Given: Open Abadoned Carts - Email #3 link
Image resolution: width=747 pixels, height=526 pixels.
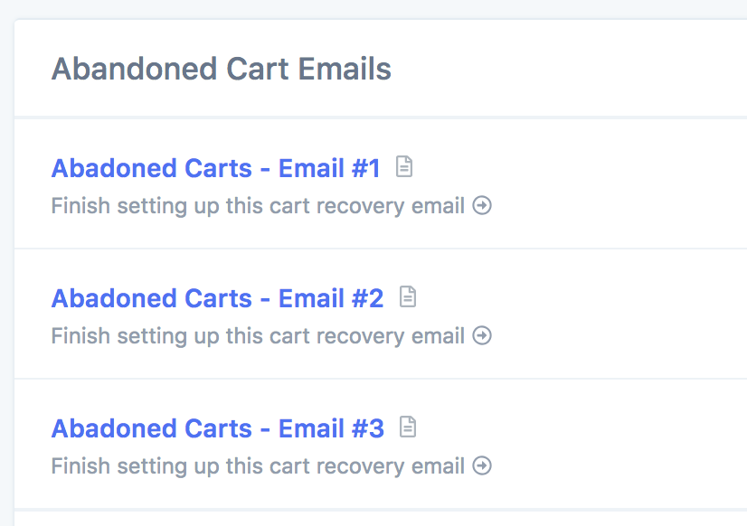Looking at the screenshot, I should pos(218,428).
